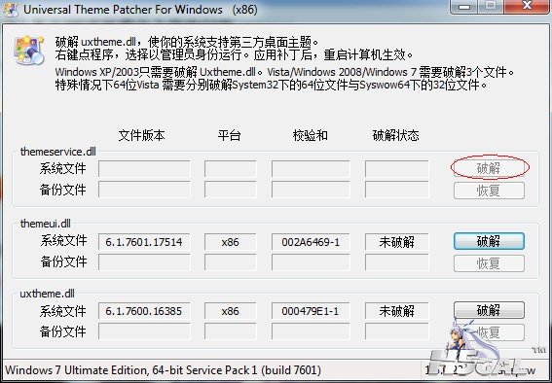
Task: Click uxtheme.dll checksum field 000479E1-1
Action: pyautogui.click(x=311, y=311)
